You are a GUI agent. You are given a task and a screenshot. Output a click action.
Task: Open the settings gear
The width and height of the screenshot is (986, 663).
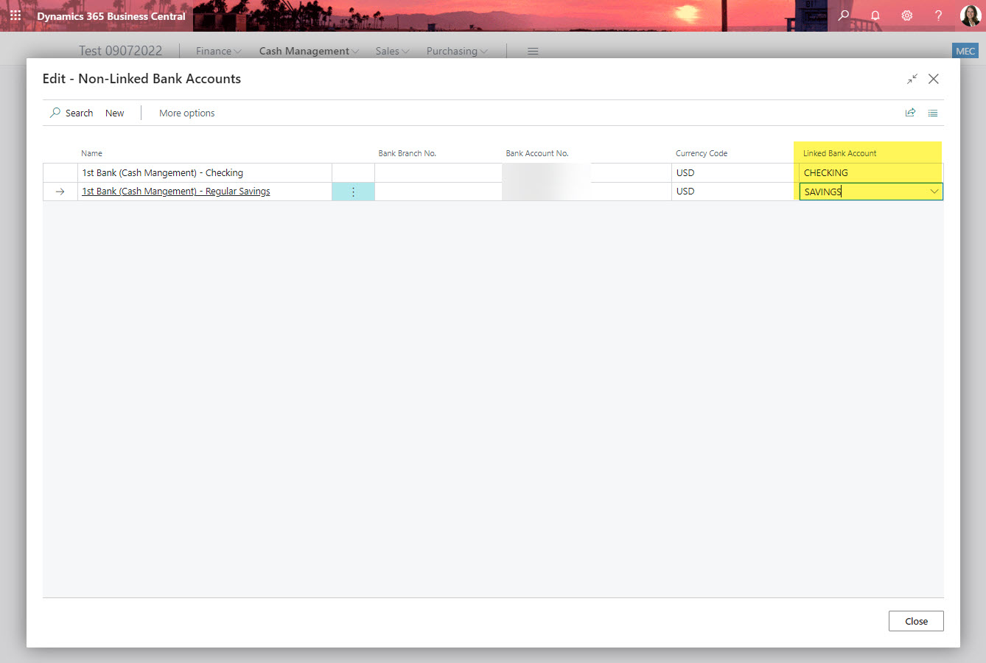[907, 15]
